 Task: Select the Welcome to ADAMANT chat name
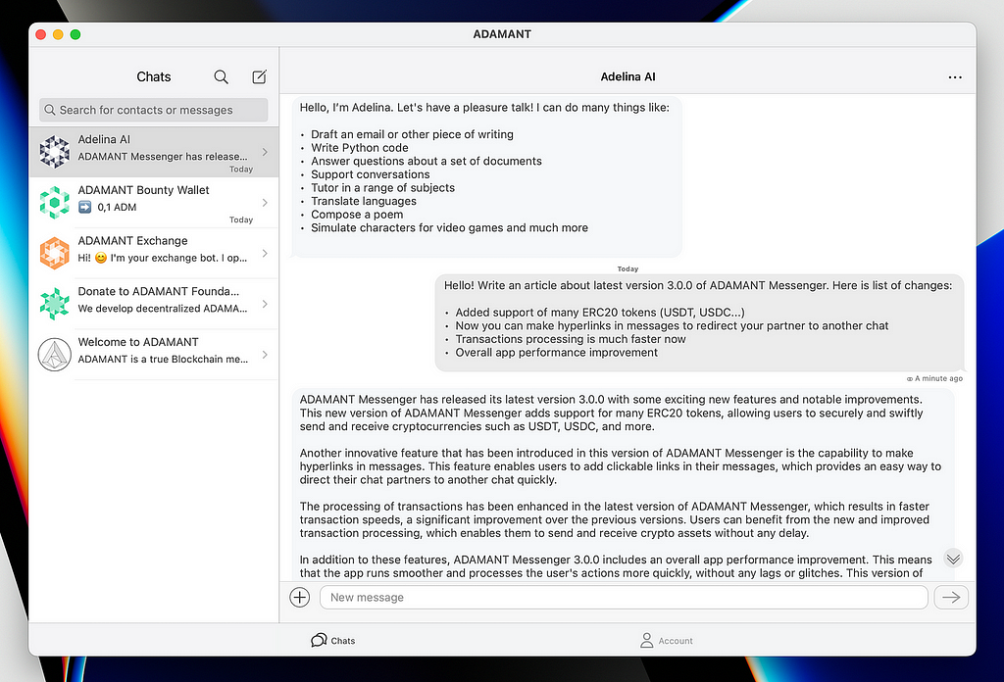[x=138, y=342]
